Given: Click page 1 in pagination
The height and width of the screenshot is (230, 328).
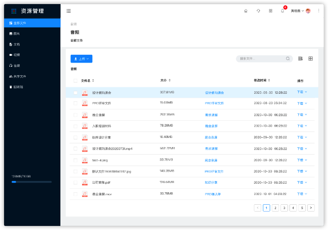Looking at the screenshot, I should tap(266, 208).
